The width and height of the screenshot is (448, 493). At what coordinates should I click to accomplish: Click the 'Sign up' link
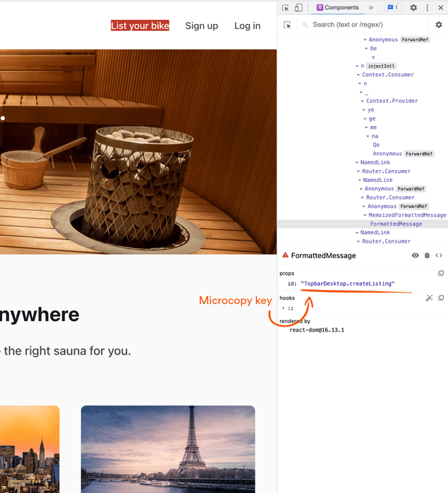(x=202, y=26)
